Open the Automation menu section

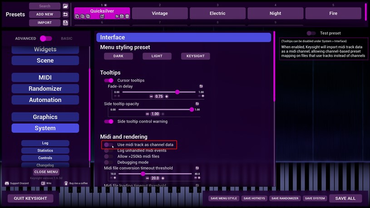pos(45,100)
